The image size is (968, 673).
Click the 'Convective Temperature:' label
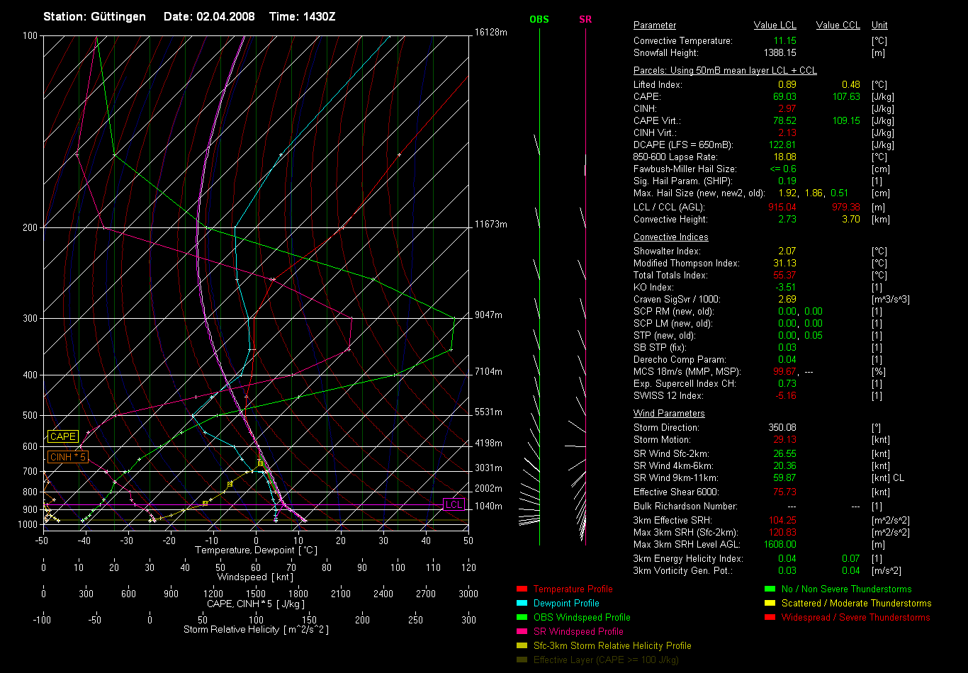(683, 41)
